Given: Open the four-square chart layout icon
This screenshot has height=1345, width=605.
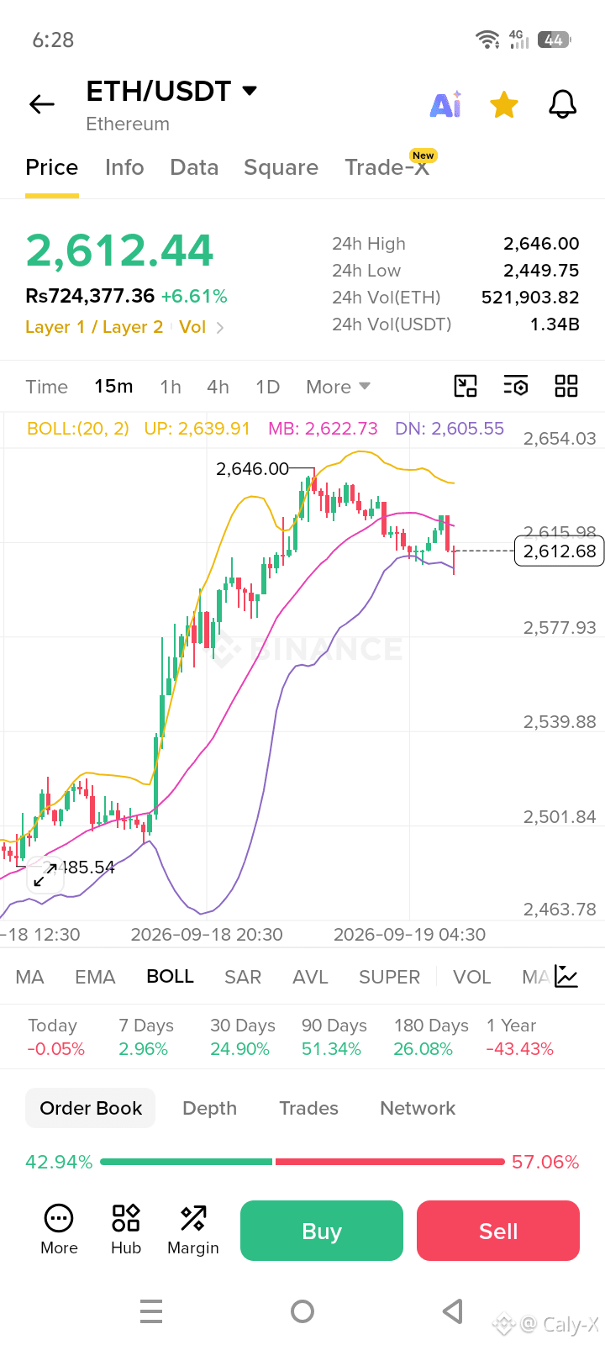Looking at the screenshot, I should tap(566, 386).
